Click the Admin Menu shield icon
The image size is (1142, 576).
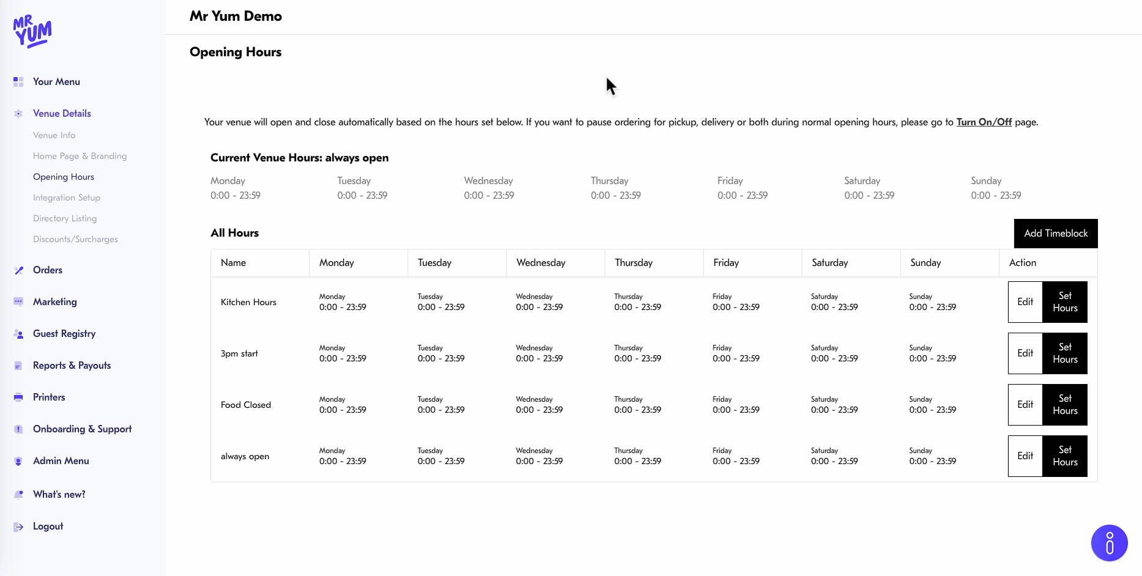(18, 461)
